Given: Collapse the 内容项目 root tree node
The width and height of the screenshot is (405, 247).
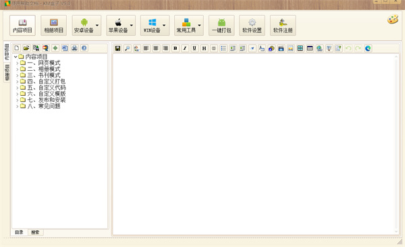Looking at the screenshot, I should tap(16, 57).
